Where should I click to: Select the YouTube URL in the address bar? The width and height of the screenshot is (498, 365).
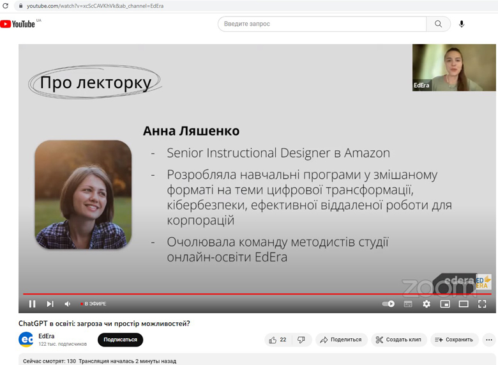[95, 6]
